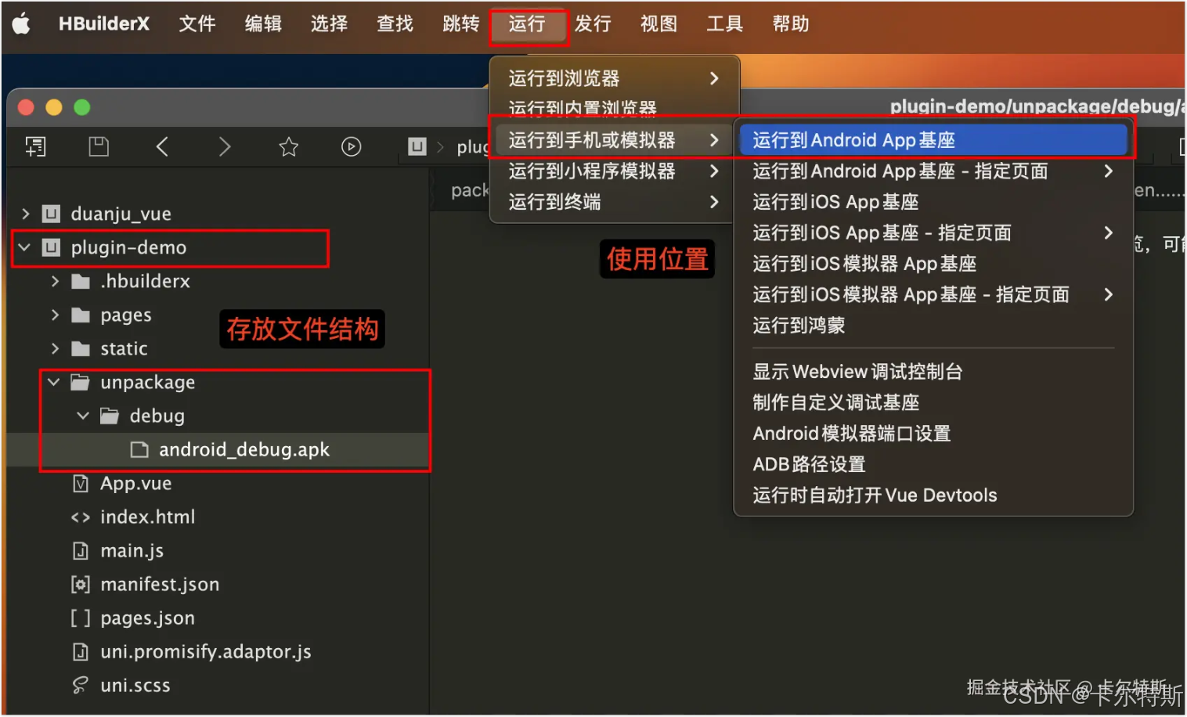
Task: Select the duanju_vue project row
Action: (218, 214)
